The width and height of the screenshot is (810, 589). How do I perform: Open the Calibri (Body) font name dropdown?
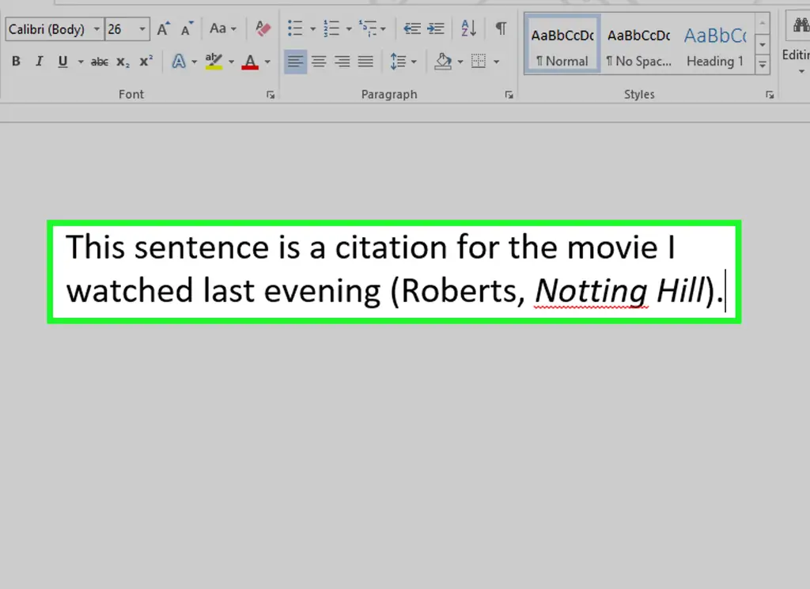click(x=97, y=30)
